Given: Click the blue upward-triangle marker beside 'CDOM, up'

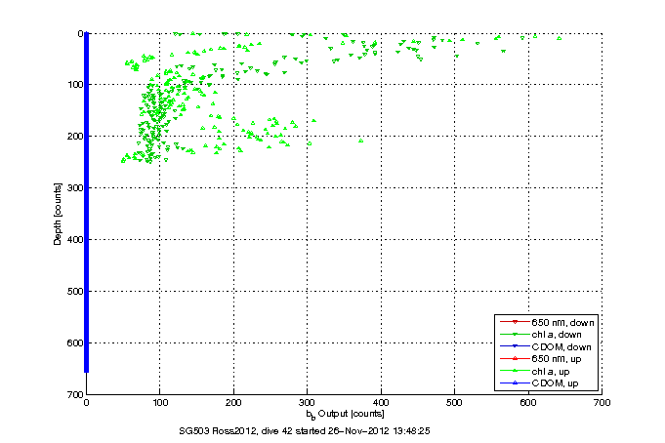Looking at the screenshot, I should click(x=515, y=383).
